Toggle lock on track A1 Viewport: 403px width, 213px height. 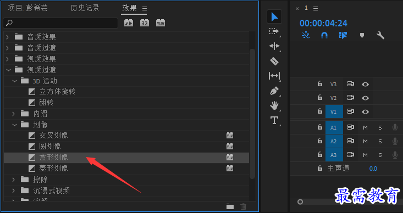[320, 127]
